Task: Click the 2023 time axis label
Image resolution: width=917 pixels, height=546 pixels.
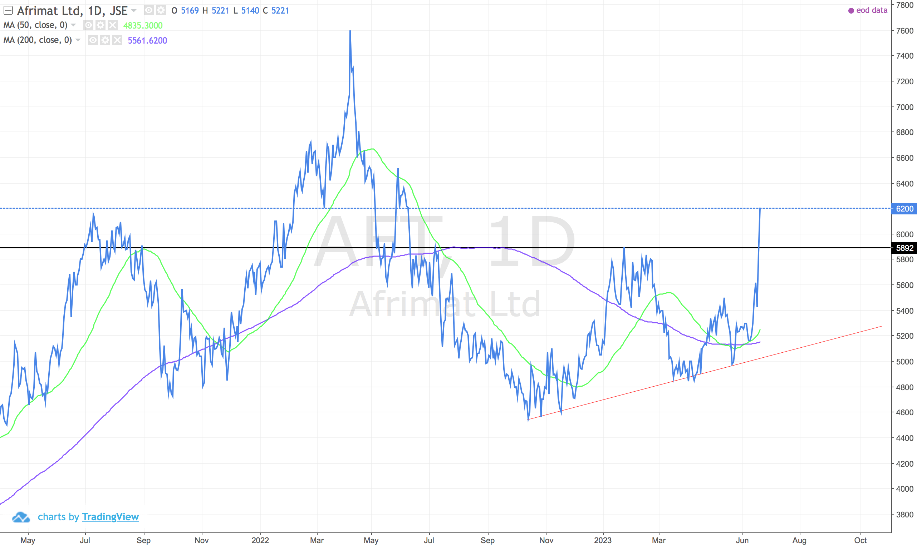Action: pos(603,540)
